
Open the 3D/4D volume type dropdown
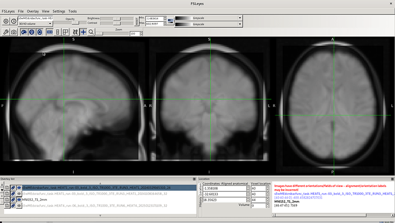click(x=35, y=23)
